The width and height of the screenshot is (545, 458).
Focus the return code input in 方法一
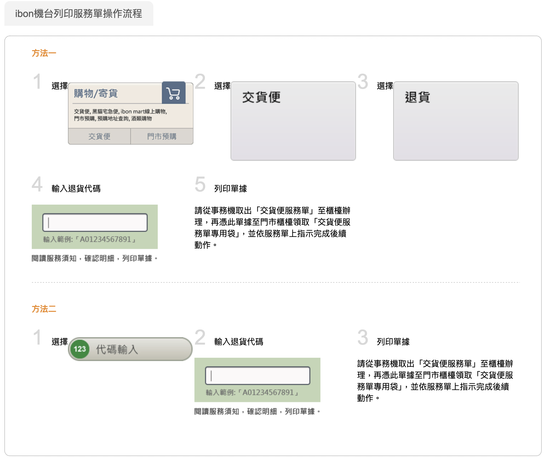(95, 222)
